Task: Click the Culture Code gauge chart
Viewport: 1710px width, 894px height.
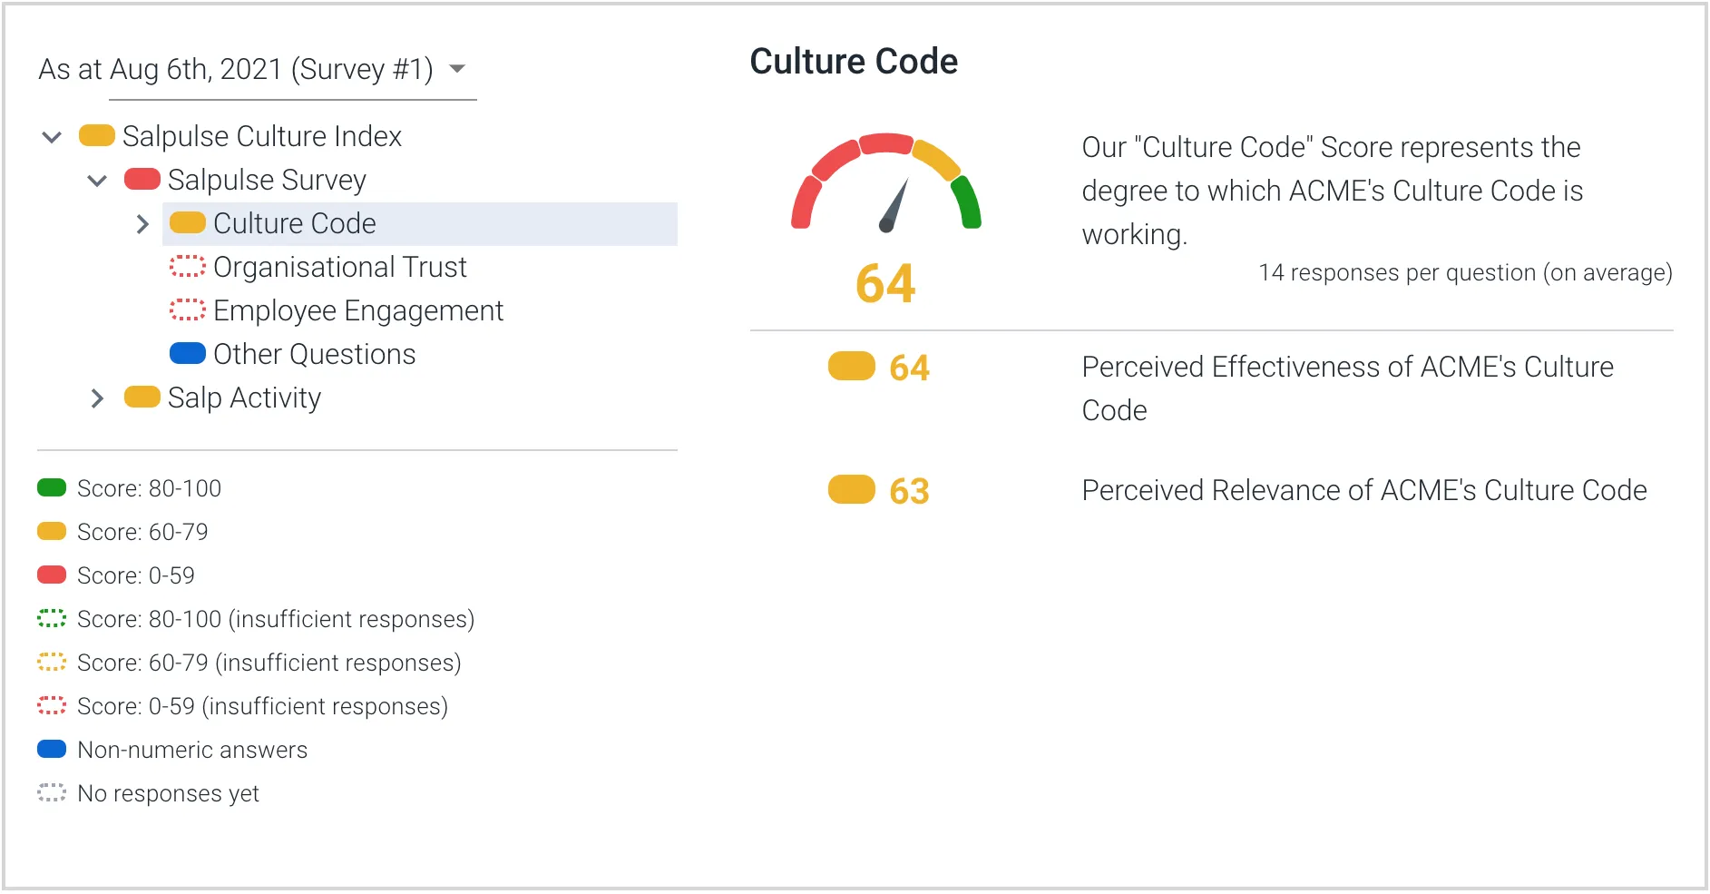Action: point(886,182)
